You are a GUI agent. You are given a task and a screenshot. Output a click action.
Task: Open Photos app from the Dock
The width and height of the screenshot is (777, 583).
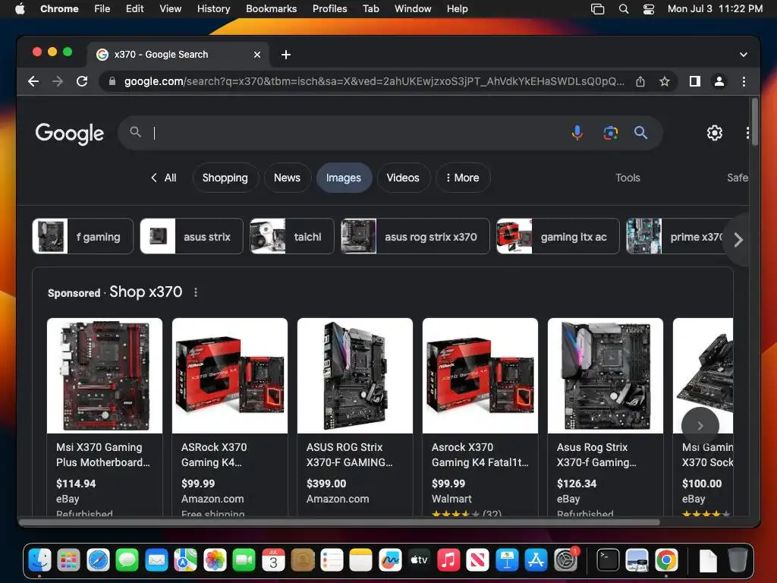pos(215,560)
